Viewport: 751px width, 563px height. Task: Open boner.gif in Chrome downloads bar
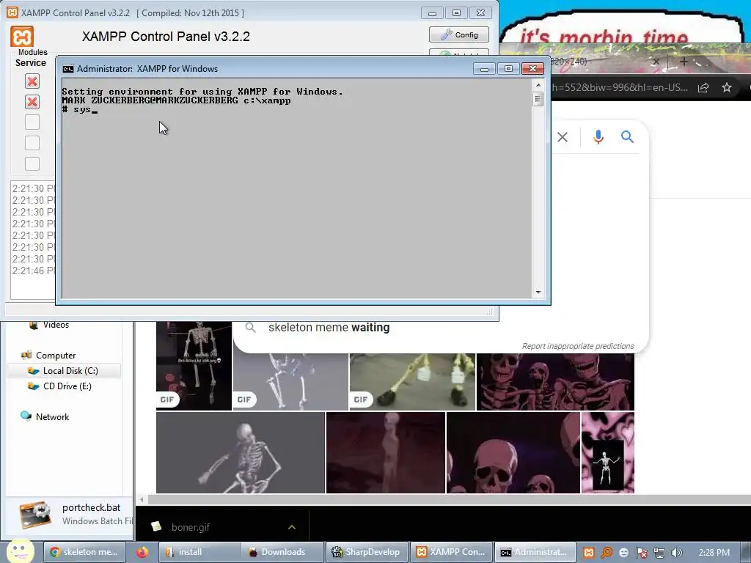point(190,527)
